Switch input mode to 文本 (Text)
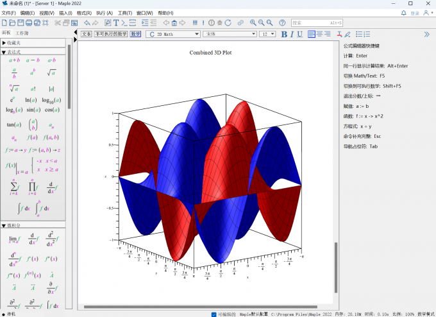This screenshot has width=436, height=317. pos(87,34)
